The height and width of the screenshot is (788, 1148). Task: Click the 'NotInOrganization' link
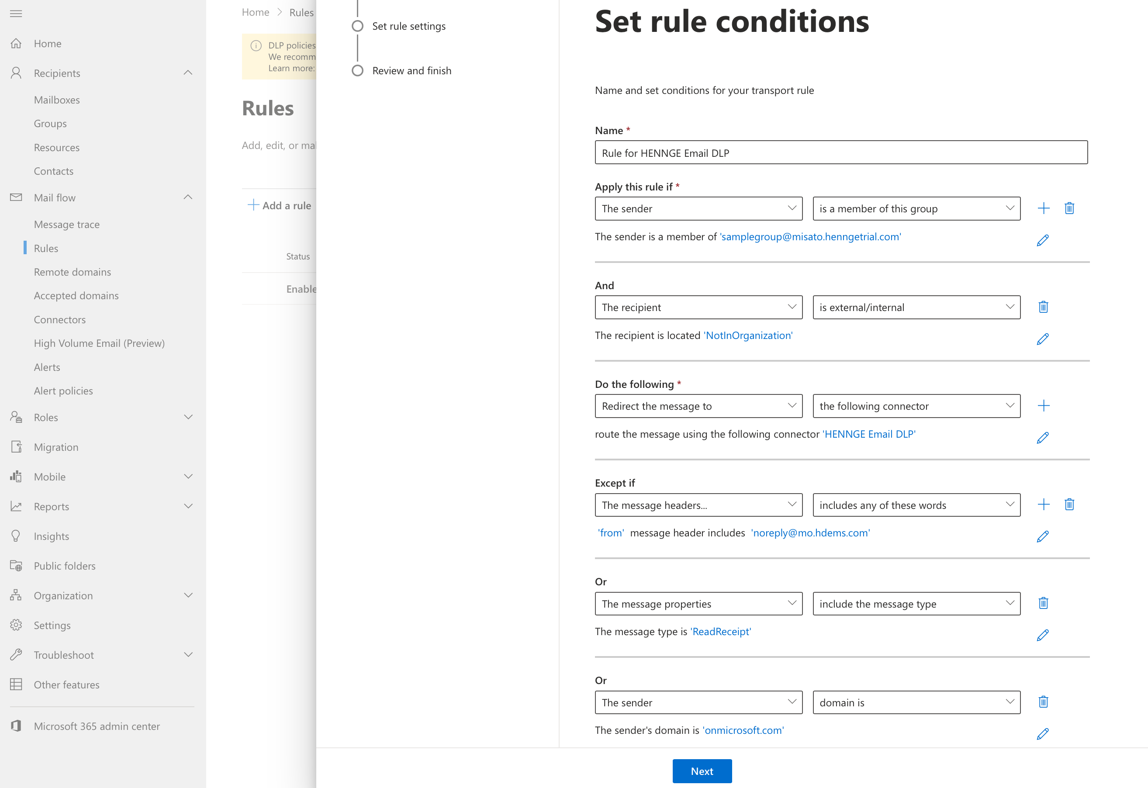coord(748,335)
